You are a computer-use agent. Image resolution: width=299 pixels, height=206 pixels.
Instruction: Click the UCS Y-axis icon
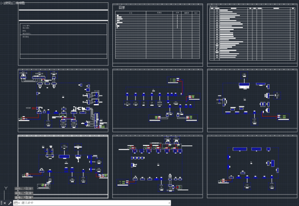coord(6,188)
